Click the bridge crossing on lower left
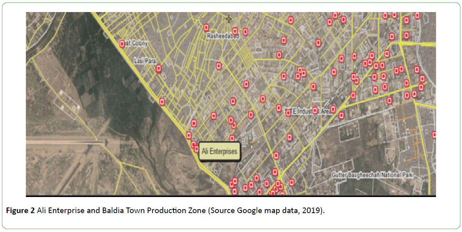 click(106, 142)
